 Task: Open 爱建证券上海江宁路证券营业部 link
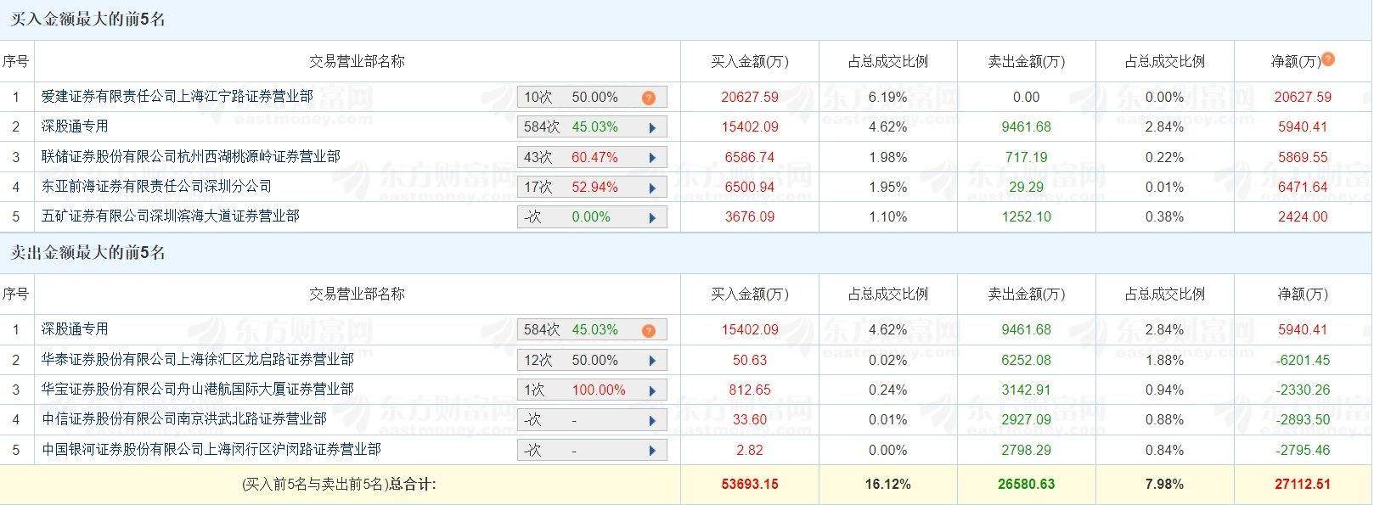[x=177, y=97]
